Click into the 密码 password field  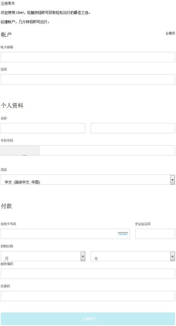(x=88, y=79)
